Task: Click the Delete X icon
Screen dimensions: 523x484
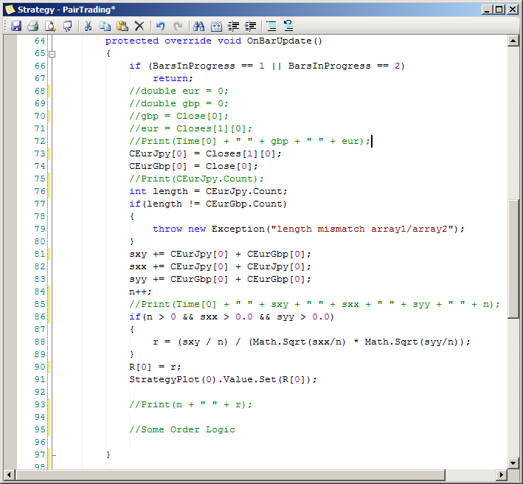Action: [139, 26]
